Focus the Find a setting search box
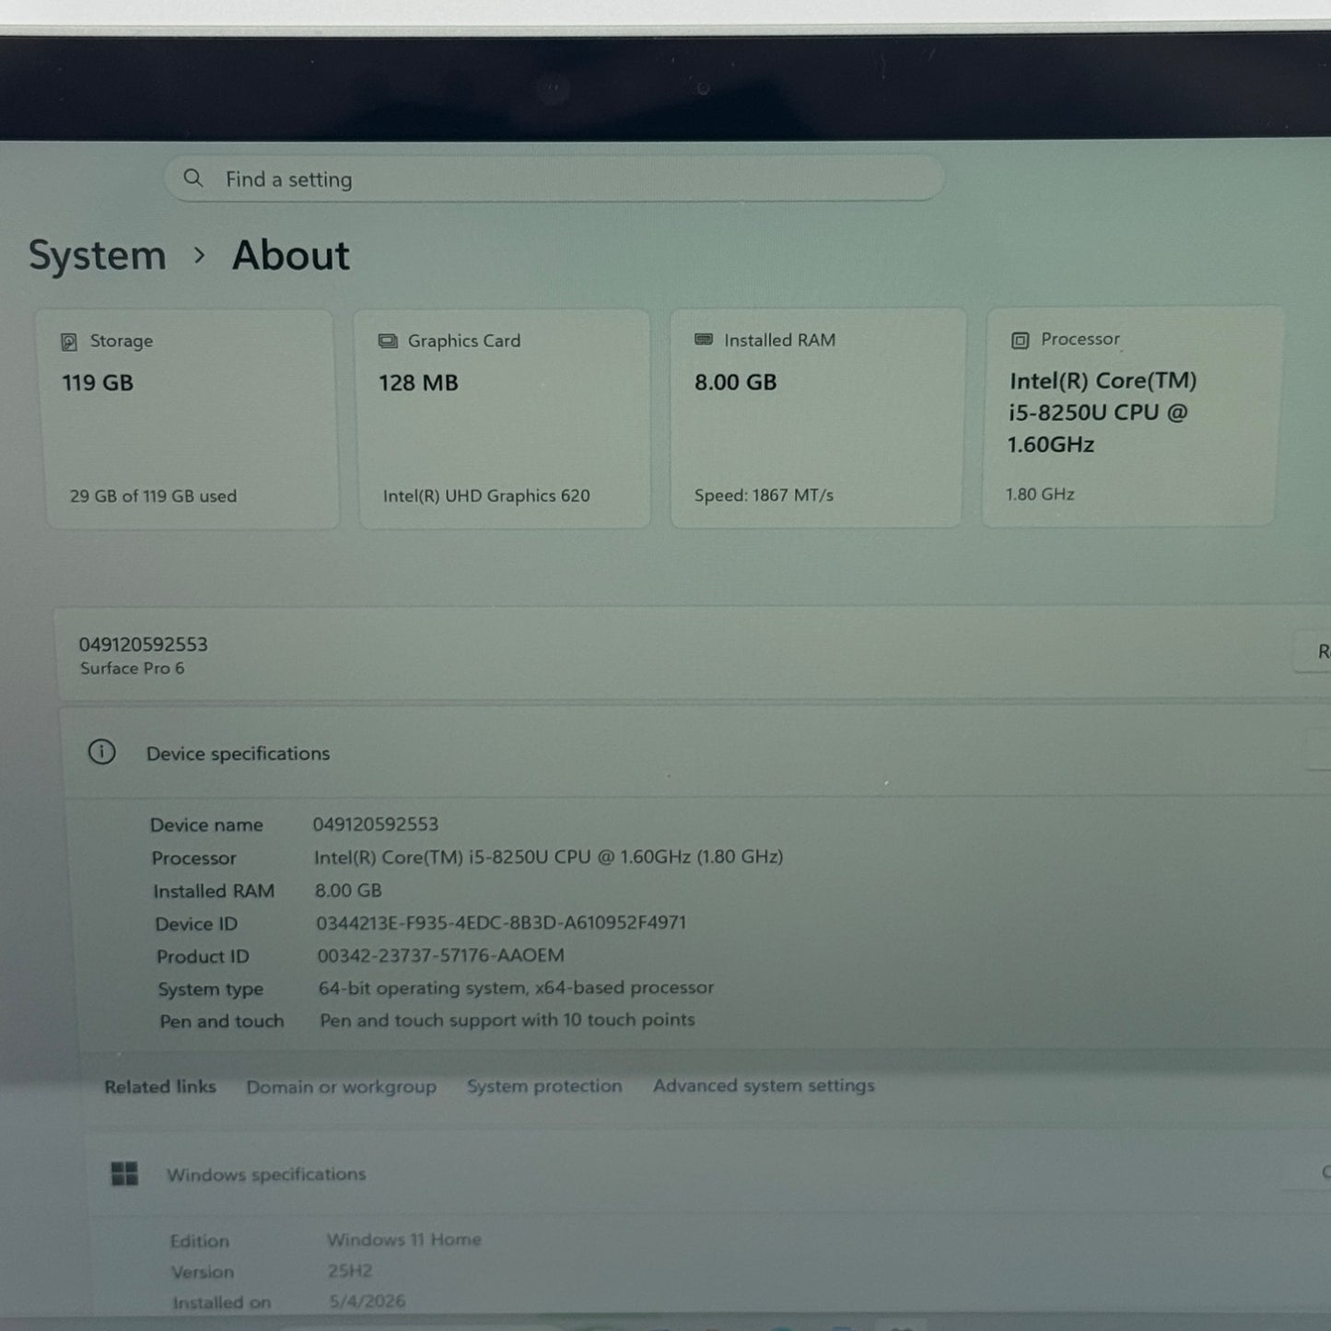This screenshot has width=1331, height=1331. [x=554, y=179]
